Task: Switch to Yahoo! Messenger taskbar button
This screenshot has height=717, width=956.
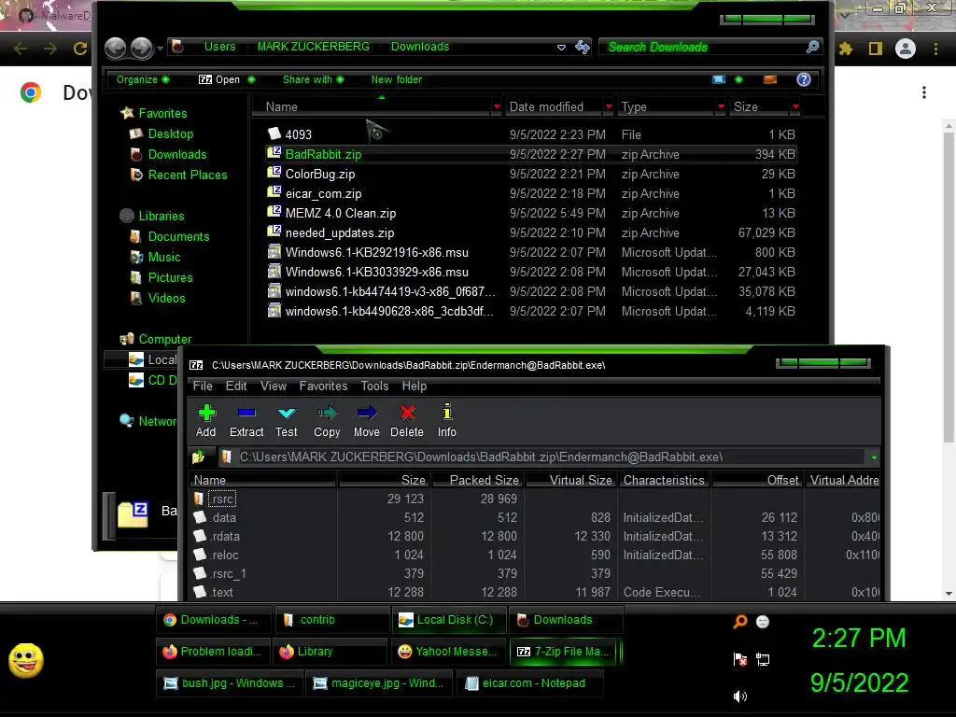Action: coord(449,651)
